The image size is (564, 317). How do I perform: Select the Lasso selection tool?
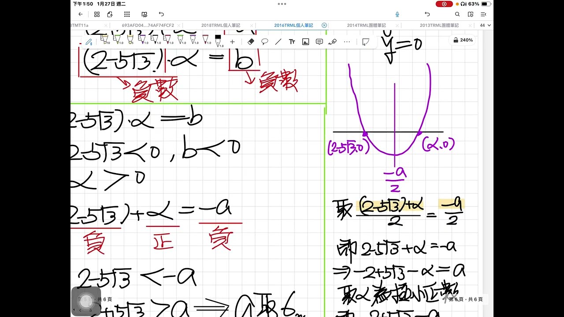(x=264, y=42)
